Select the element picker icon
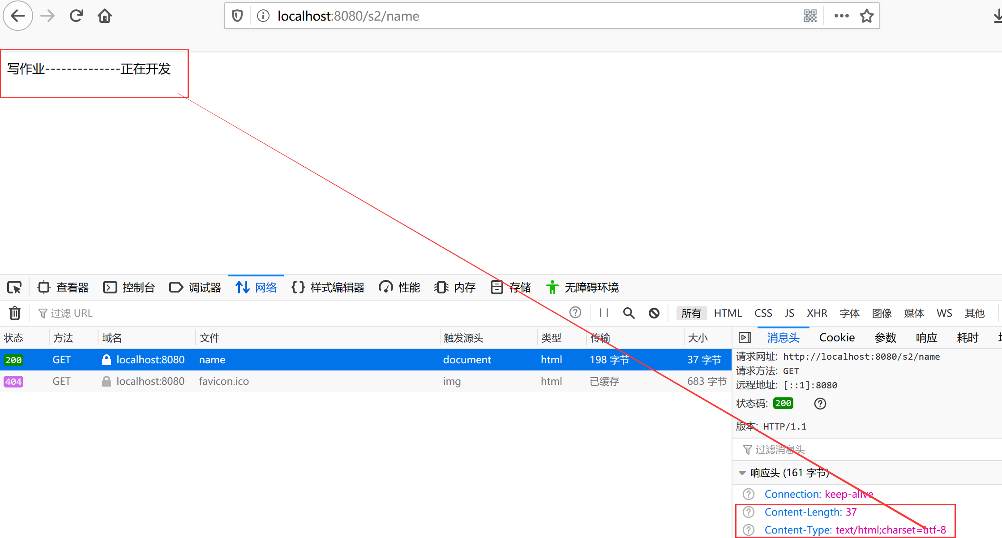This screenshot has width=1002, height=538. pos(14,287)
